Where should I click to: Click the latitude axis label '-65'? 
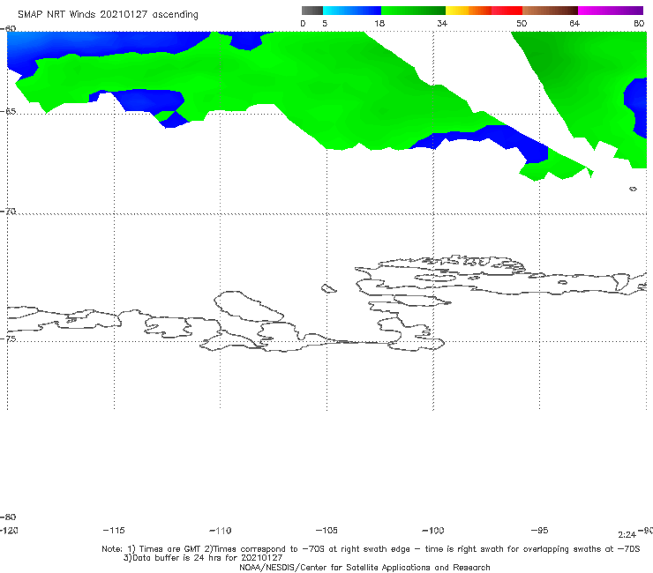pos(8,112)
